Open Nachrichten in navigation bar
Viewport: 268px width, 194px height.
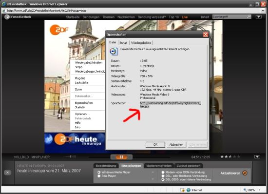126,17
